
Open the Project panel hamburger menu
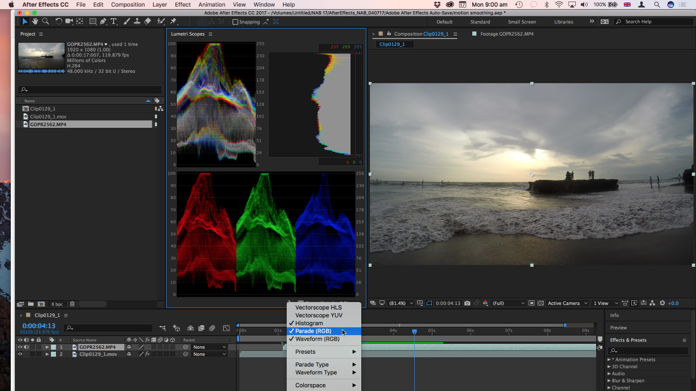point(41,34)
